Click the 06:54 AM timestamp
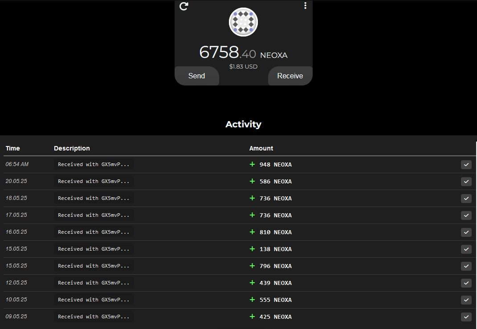The image size is (477, 329). [17, 164]
